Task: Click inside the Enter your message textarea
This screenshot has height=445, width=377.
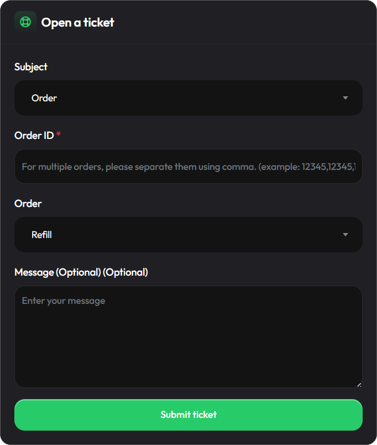Action: 188,337
